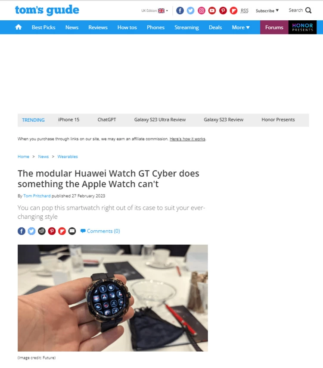Open the YouTube icon in header
The width and height of the screenshot is (323, 368).
point(212,10)
